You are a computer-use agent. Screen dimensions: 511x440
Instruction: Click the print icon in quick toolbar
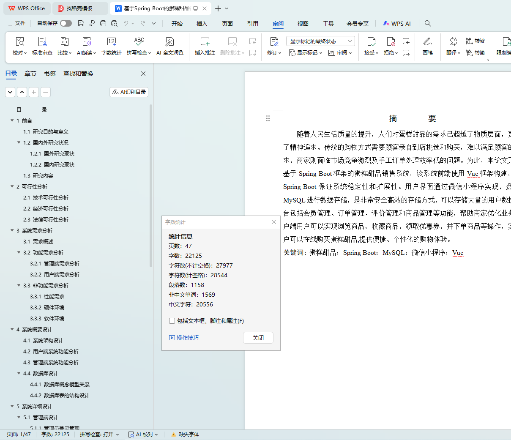pyautogui.click(x=103, y=24)
